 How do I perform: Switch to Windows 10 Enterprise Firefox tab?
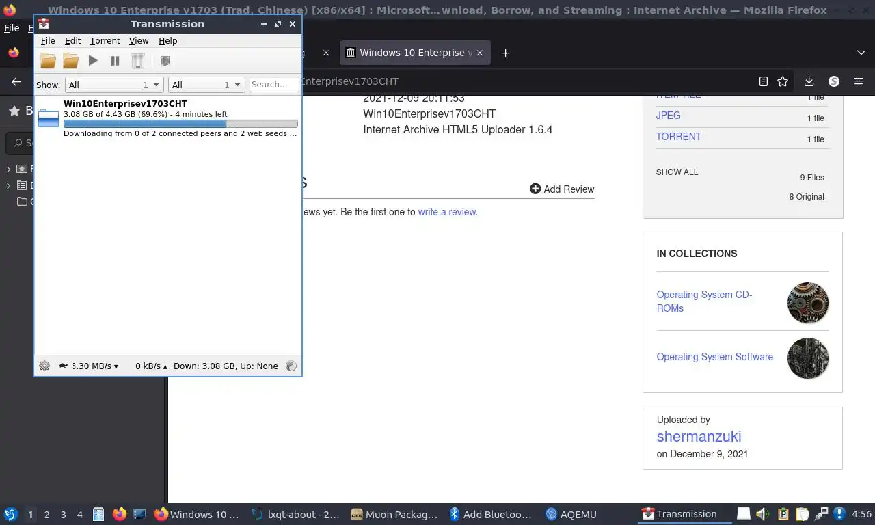tap(414, 53)
